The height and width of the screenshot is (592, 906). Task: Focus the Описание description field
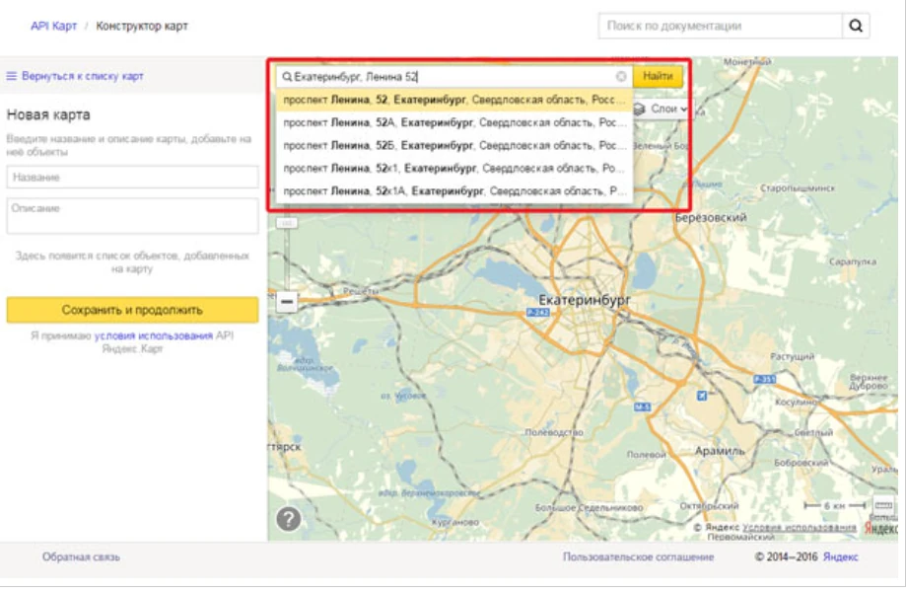(132, 216)
